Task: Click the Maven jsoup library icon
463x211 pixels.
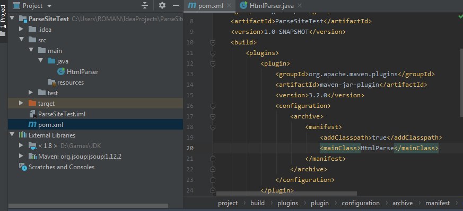Action: coord(32,156)
